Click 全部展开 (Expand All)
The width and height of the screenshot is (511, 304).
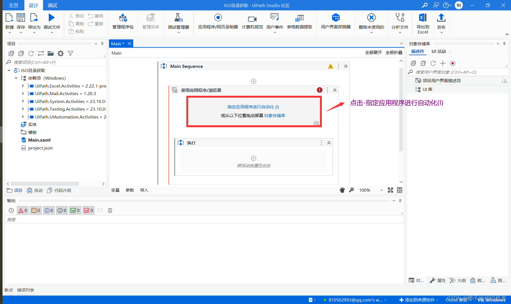click(x=373, y=53)
